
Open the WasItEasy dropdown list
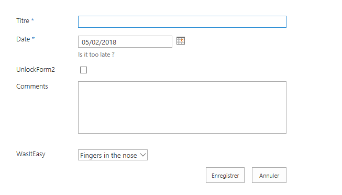click(x=113, y=155)
